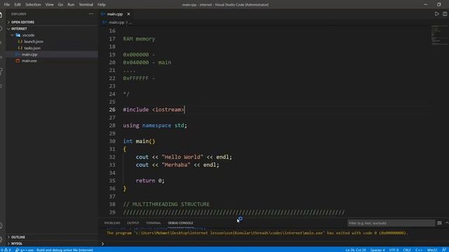Open the View menu
The image size is (449, 252).
point(49,5)
